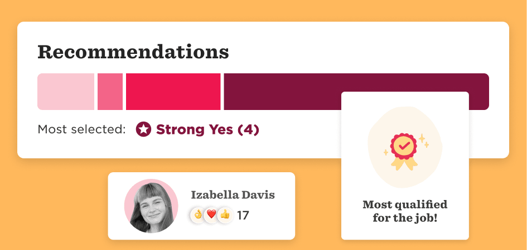The width and height of the screenshot is (527, 250).
Task: Click the reaction count 17
Action: click(243, 216)
